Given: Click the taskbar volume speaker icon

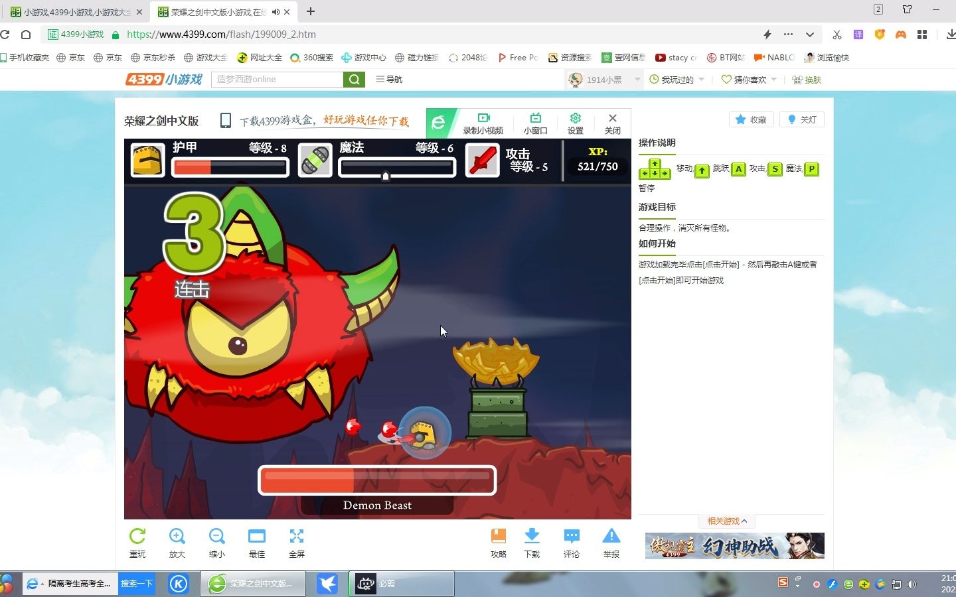Looking at the screenshot, I should click(x=912, y=584).
